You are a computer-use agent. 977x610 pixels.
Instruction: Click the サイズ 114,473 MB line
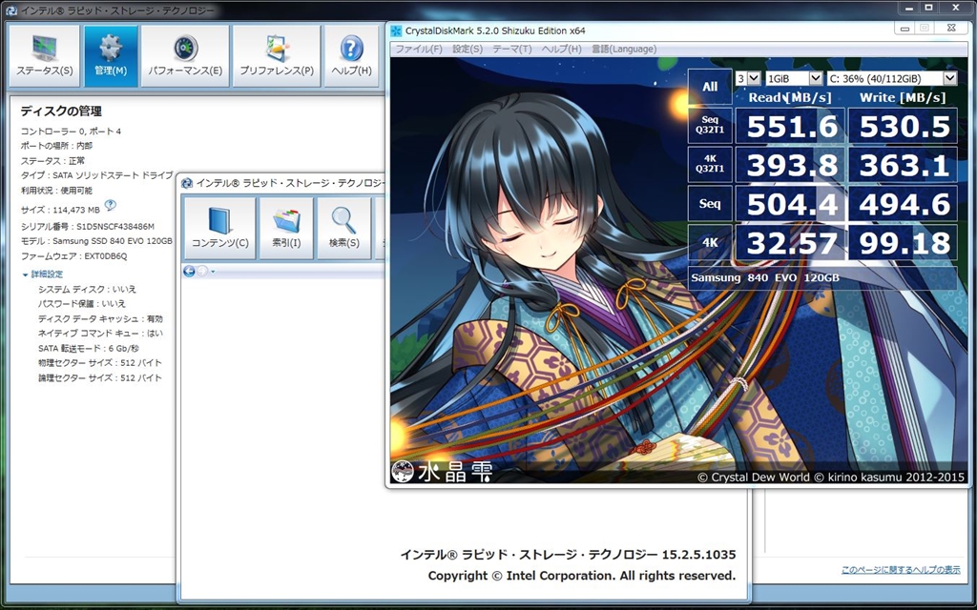click(60, 210)
